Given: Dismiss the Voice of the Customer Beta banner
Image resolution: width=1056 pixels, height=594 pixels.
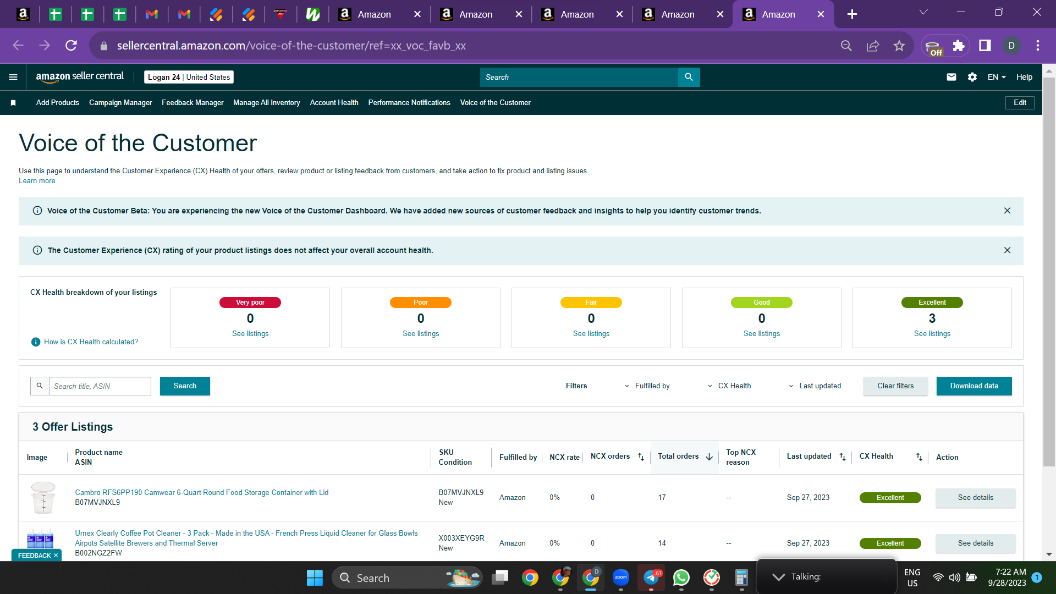Looking at the screenshot, I should (x=1007, y=211).
